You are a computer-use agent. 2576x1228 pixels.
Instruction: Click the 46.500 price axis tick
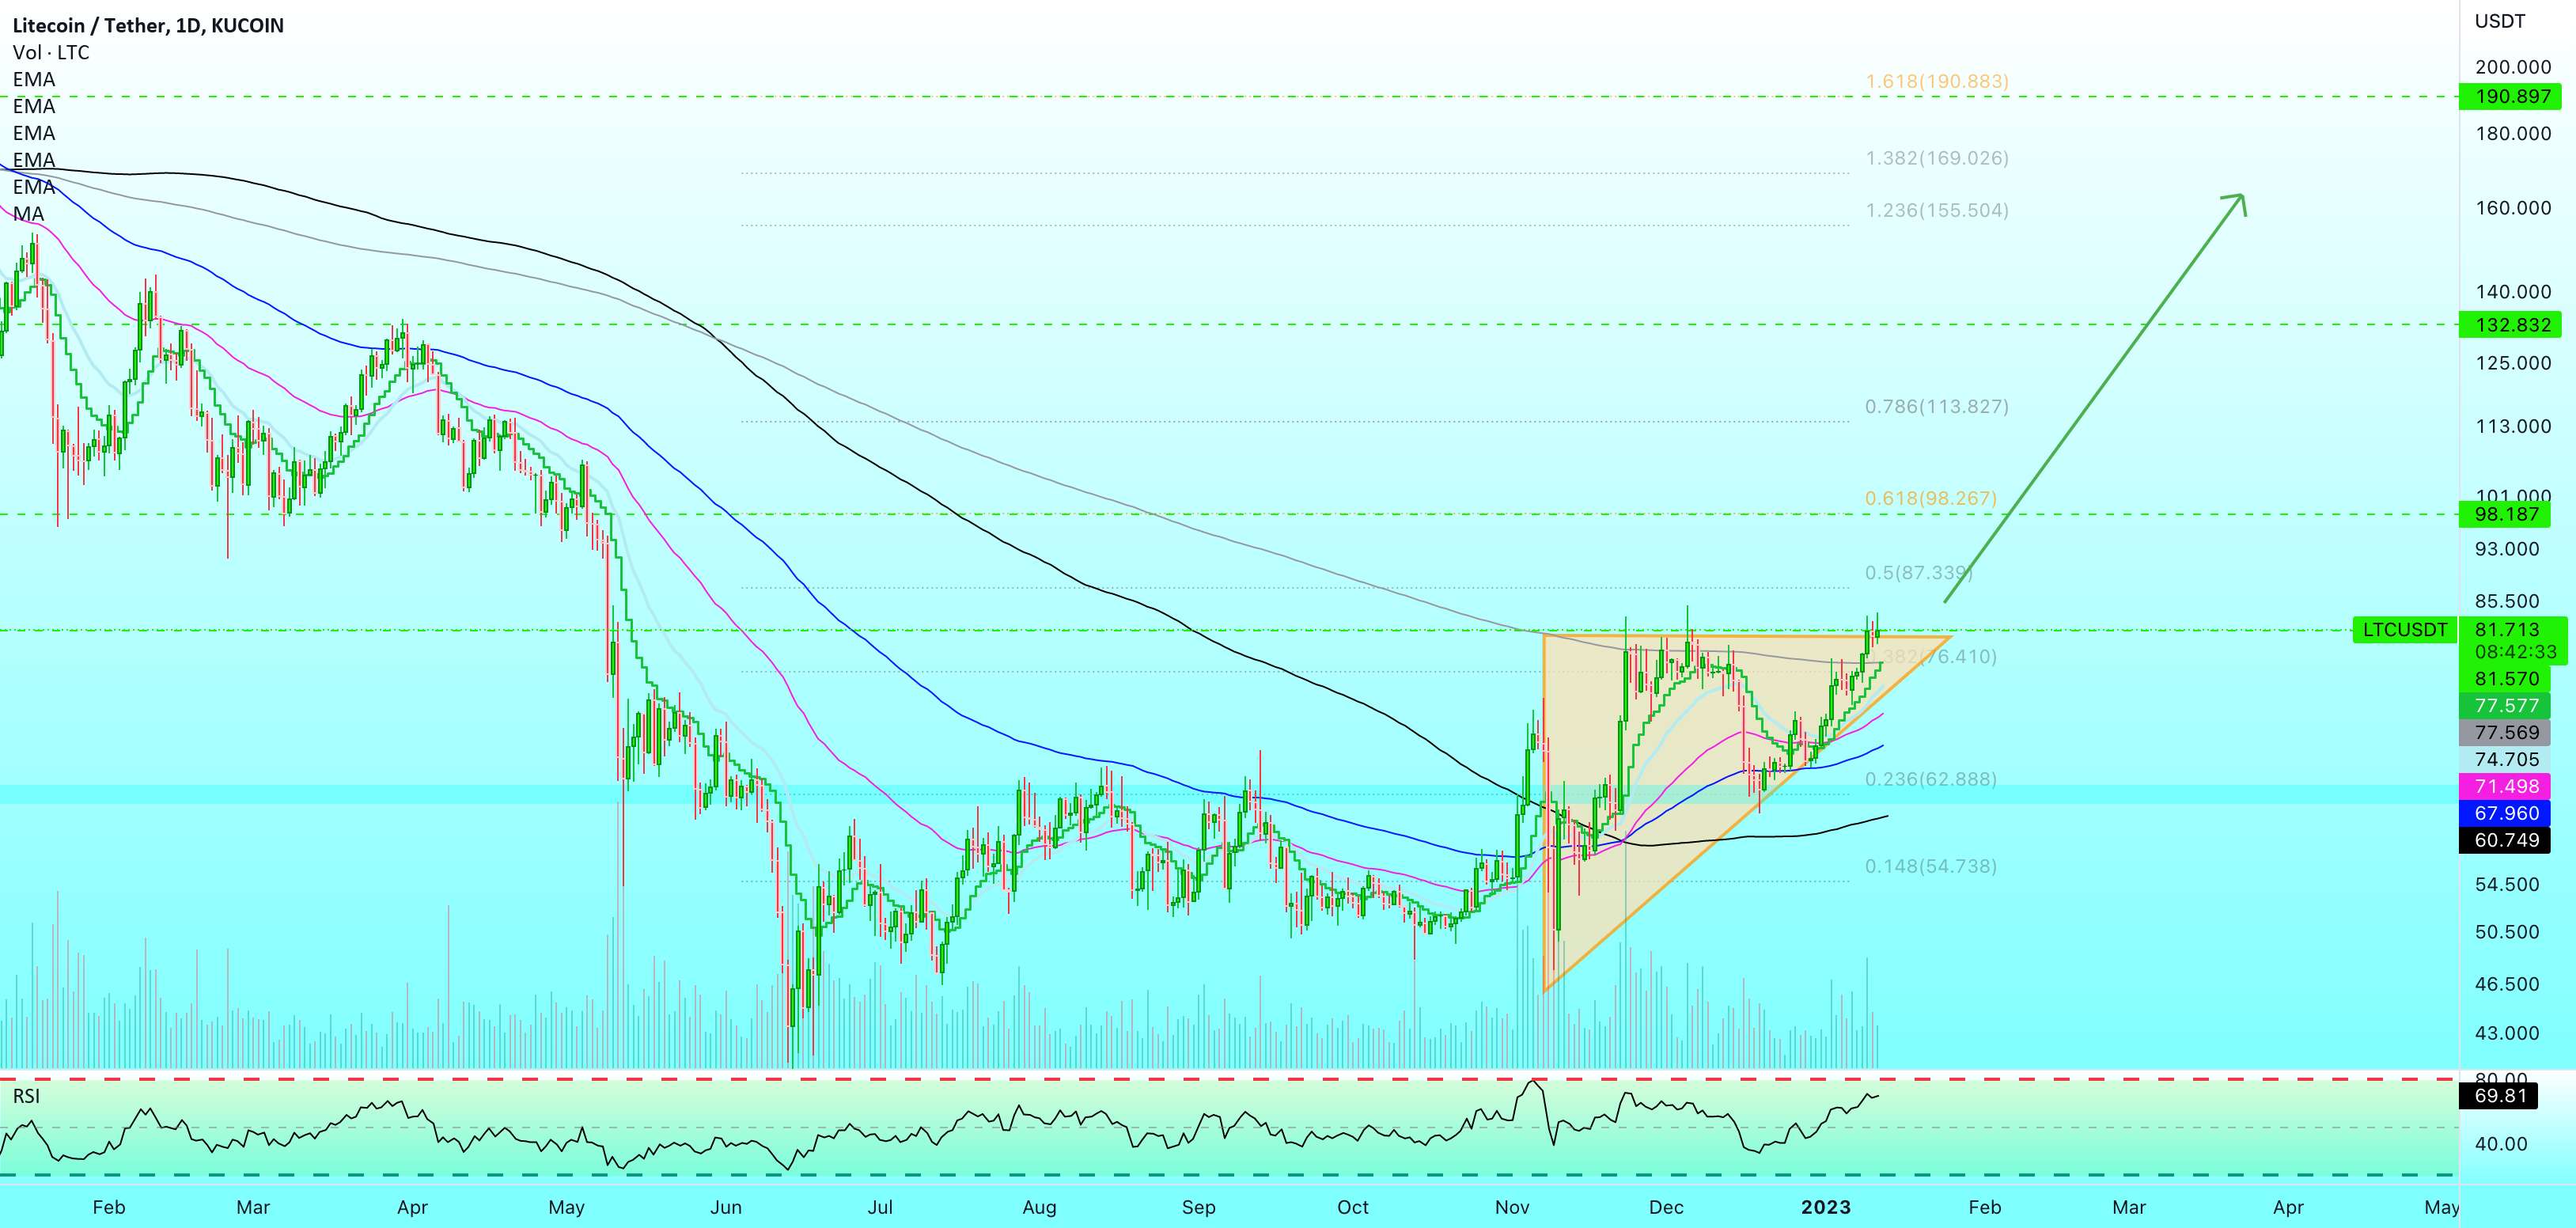pos(2506,984)
